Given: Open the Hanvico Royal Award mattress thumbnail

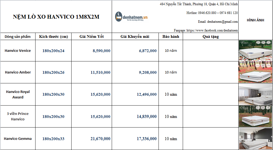Looking at the screenshot, I should [255, 94].
